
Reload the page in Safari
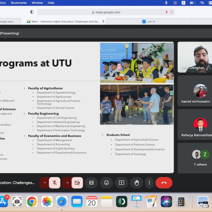[172, 12]
